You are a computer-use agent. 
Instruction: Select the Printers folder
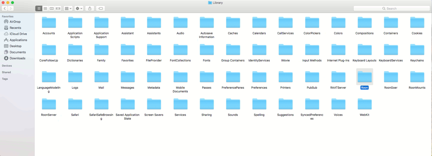pyautogui.click(x=286, y=77)
